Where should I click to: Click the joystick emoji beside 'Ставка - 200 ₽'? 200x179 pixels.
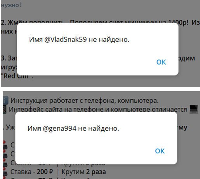click(5, 172)
